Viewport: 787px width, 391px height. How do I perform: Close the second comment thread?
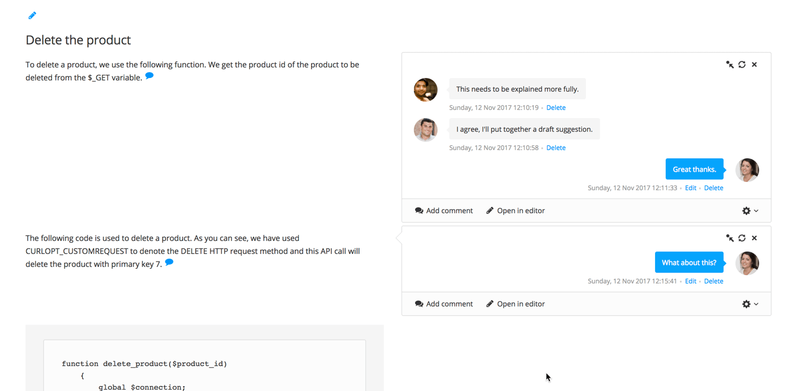click(x=754, y=238)
